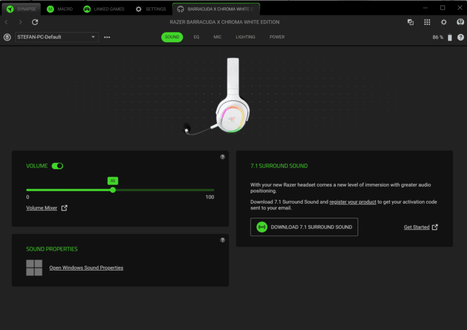Open the MIC section
The width and height of the screenshot is (467, 330).
(218, 37)
